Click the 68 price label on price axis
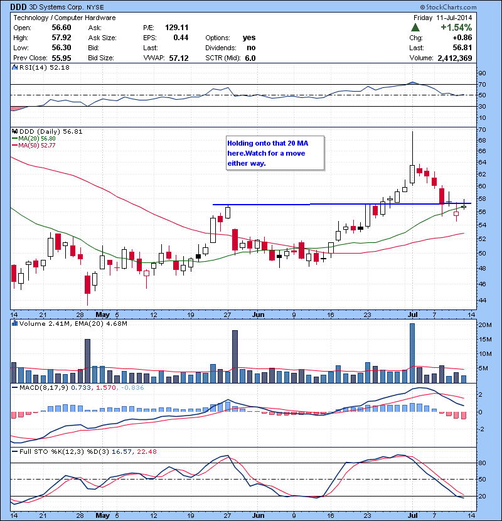 [482, 140]
